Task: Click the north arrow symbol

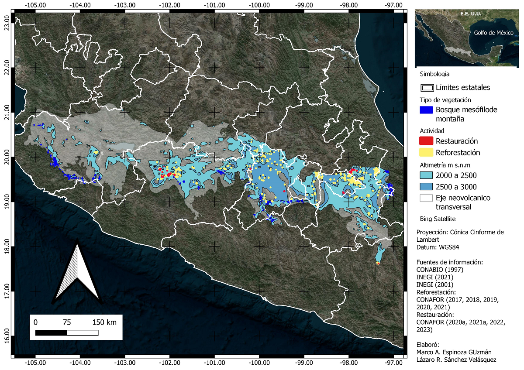Action: (x=77, y=274)
